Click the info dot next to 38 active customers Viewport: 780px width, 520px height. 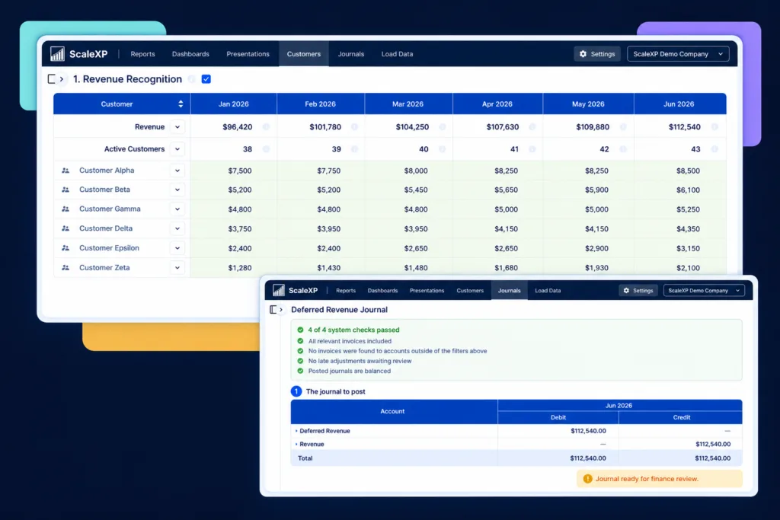click(266, 149)
